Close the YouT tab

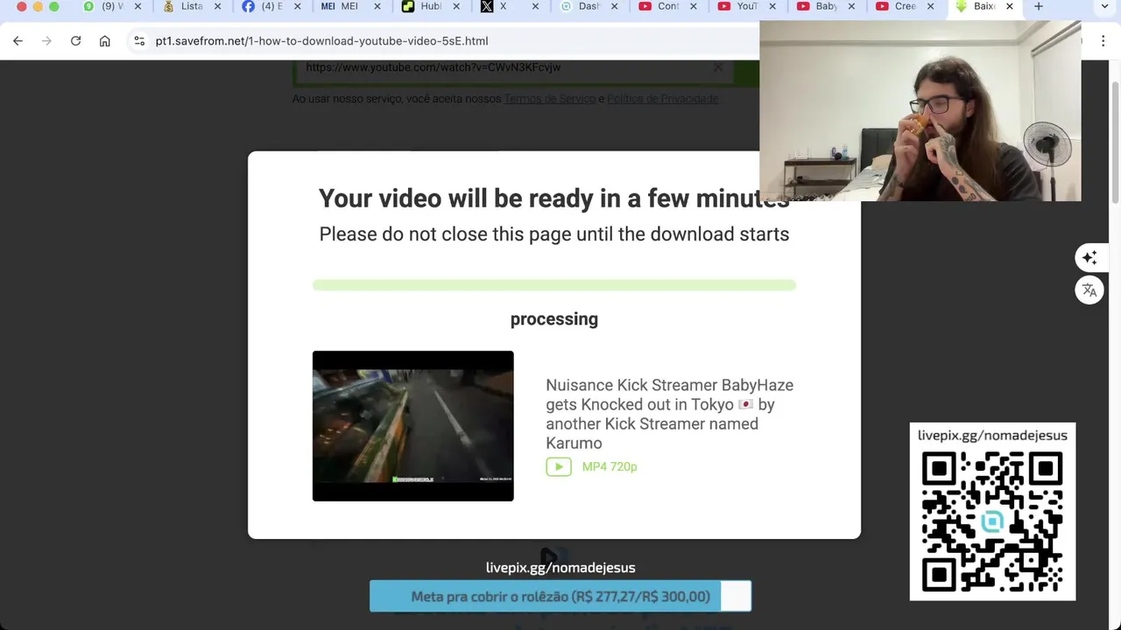(772, 6)
